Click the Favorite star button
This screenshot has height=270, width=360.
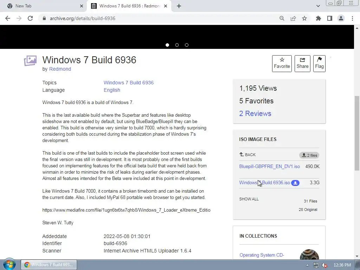(282, 64)
